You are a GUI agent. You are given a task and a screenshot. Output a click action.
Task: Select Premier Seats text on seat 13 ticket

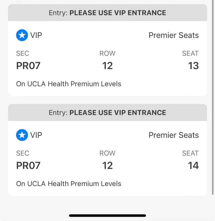[x=173, y=35]
